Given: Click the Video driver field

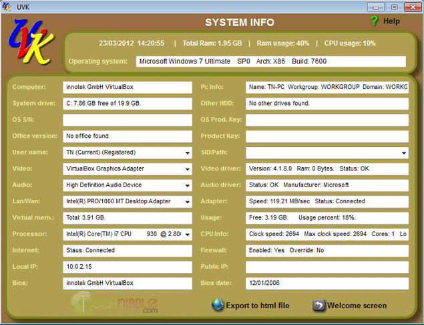Looking at the screenshot, I should coord(327,169).
